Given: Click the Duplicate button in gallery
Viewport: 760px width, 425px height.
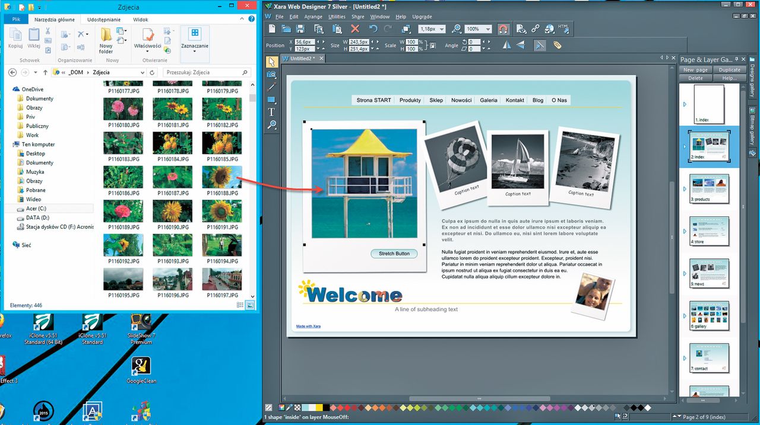Looking at the screenshot, I should click(729, 70).
